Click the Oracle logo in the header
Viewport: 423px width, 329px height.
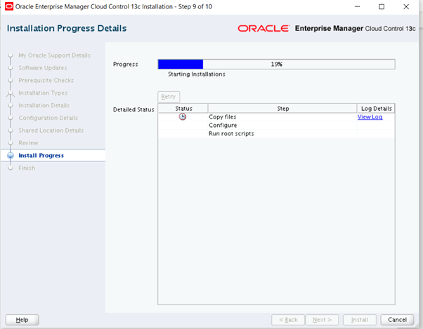click(x=263, y=29)
